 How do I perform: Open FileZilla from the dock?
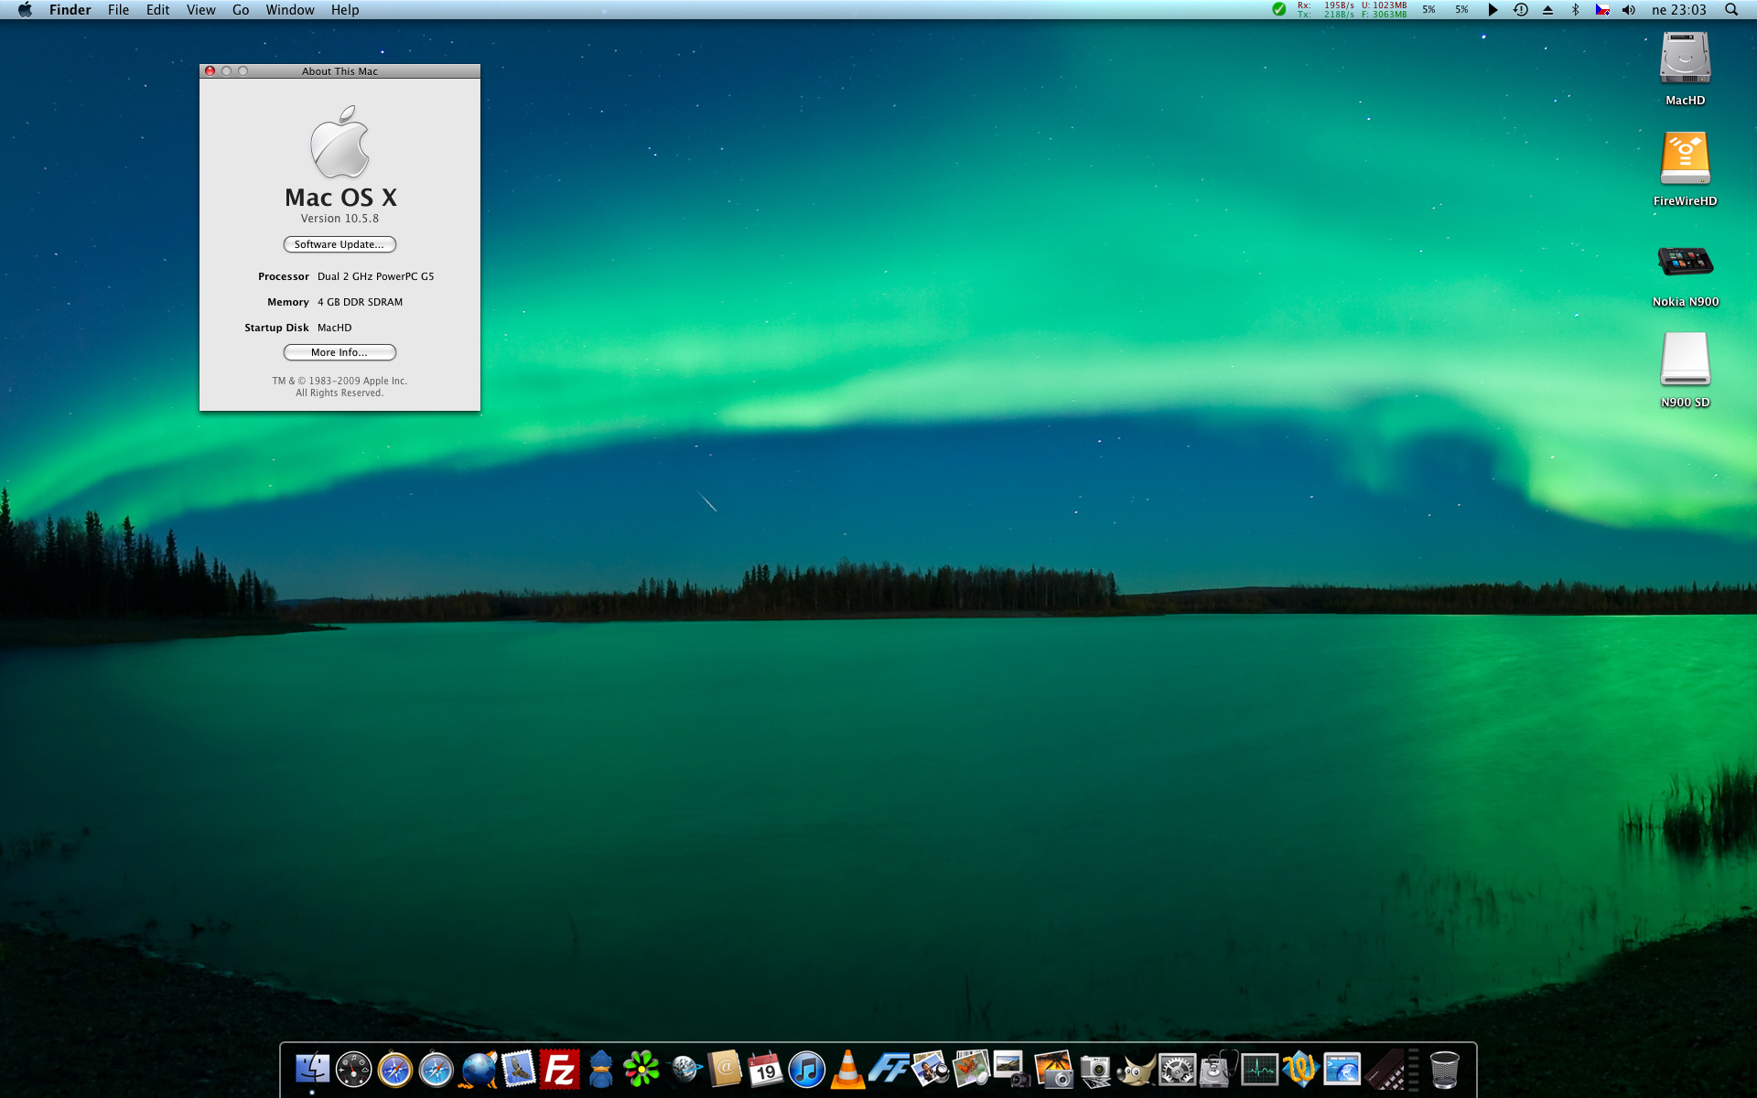pos(559,1069)
